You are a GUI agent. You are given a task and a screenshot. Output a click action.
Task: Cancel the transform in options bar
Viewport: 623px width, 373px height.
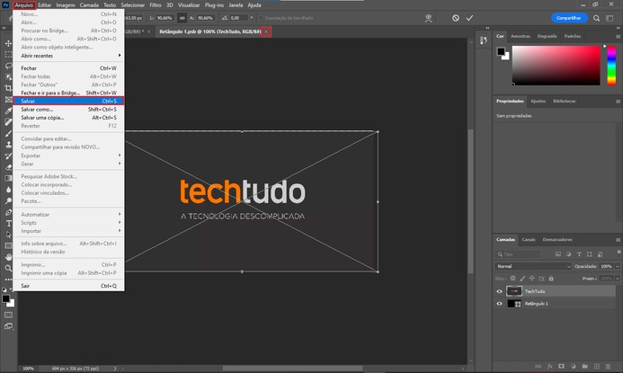point(455,18)
